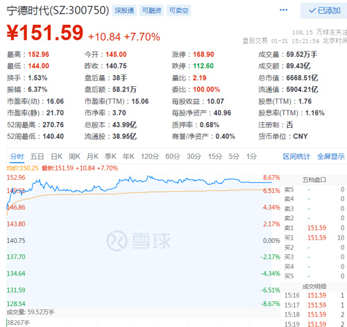Click the 均价:150.25 average price label
Viewport: 347px width, 327px height.
[22, 168]
